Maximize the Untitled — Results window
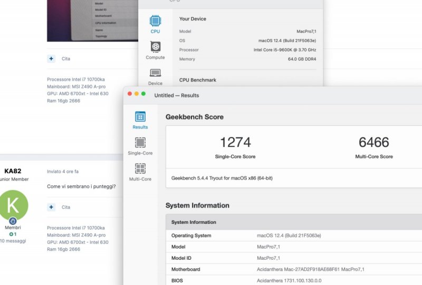This screenshot has width=422, height=285. (x=143, y=94)
